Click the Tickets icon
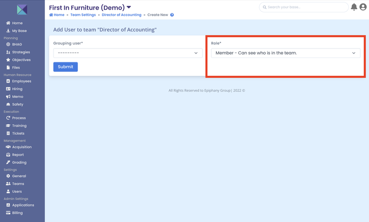The image size is (369, 222). tap(8, 133)
